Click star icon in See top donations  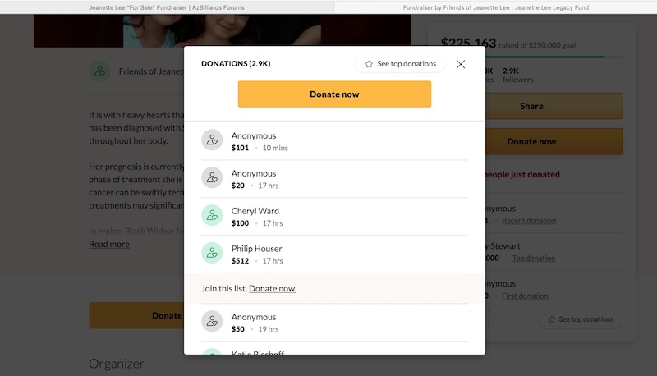[370, 64]
